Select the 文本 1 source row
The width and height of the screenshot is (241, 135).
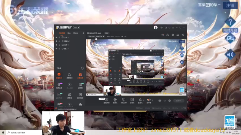coord(70,37)
